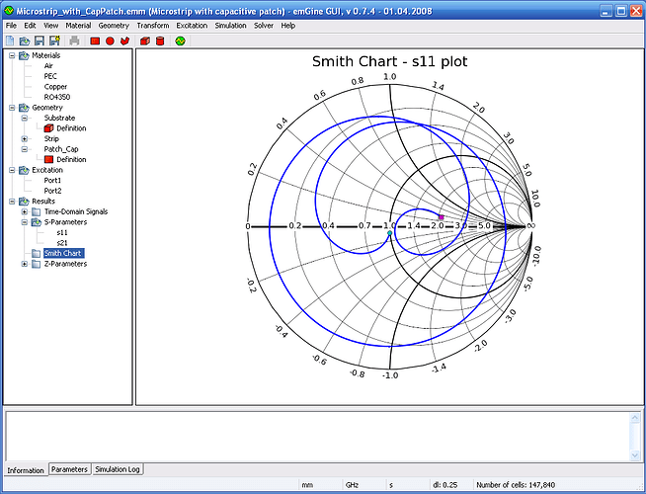Select the red circle shape tool

coord(110,41)
